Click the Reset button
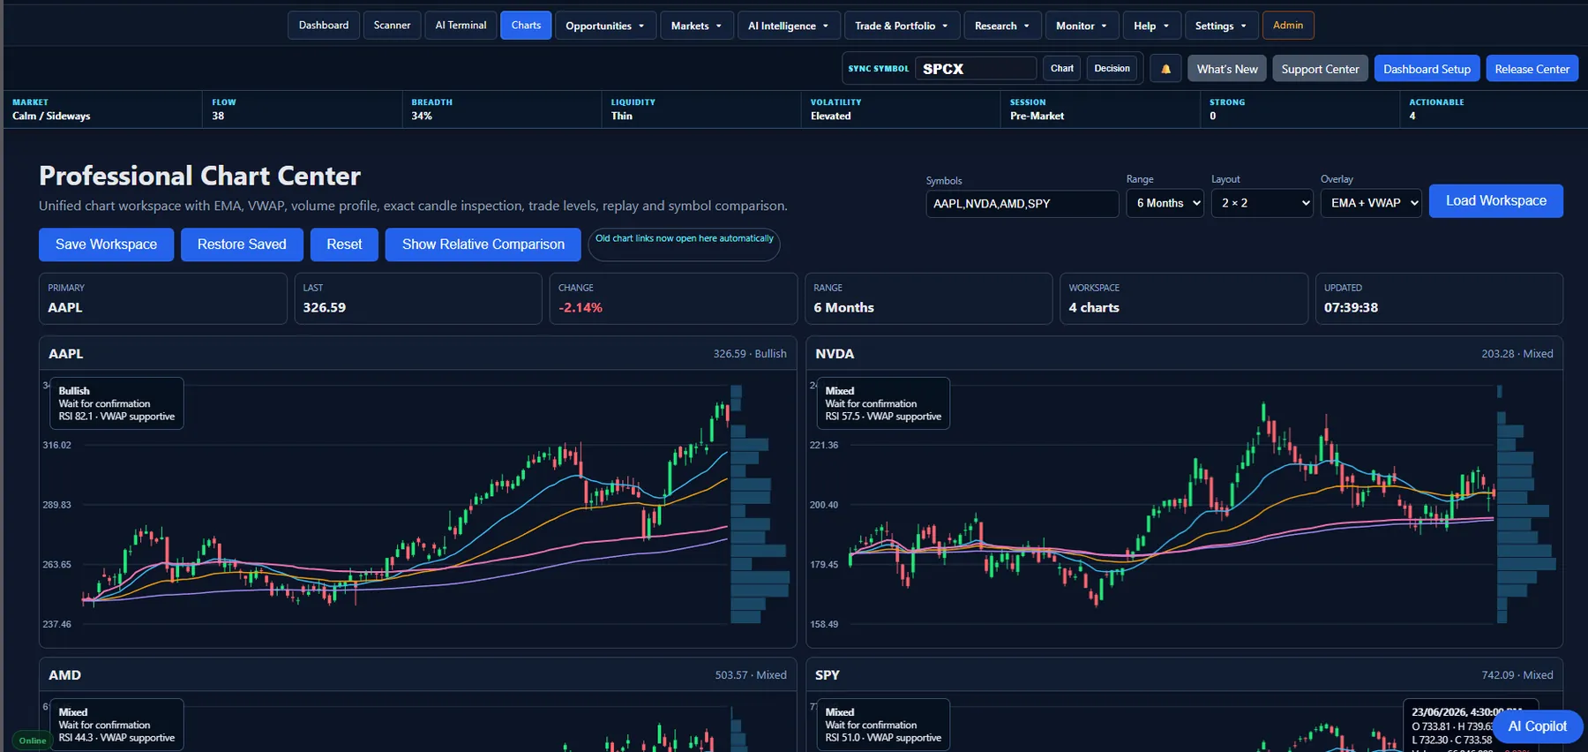Viewport: 1588px width, 752px height. (x=344, y=244)
